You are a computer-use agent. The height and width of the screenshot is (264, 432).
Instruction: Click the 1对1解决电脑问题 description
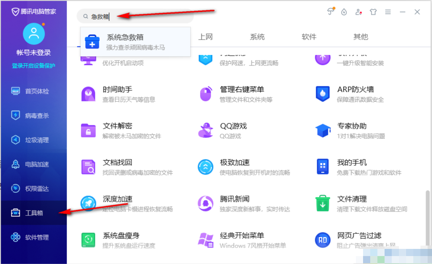coord(361,136)
